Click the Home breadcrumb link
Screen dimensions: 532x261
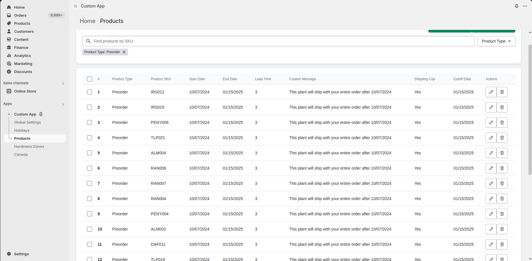[x=88, y=21]
